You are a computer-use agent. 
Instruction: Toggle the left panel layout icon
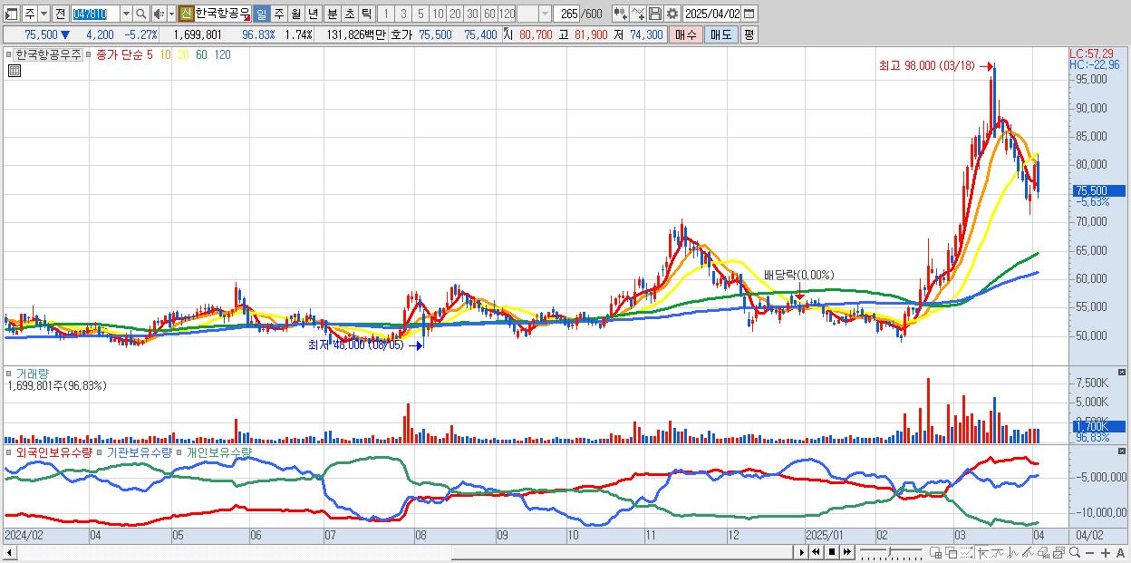12,14
